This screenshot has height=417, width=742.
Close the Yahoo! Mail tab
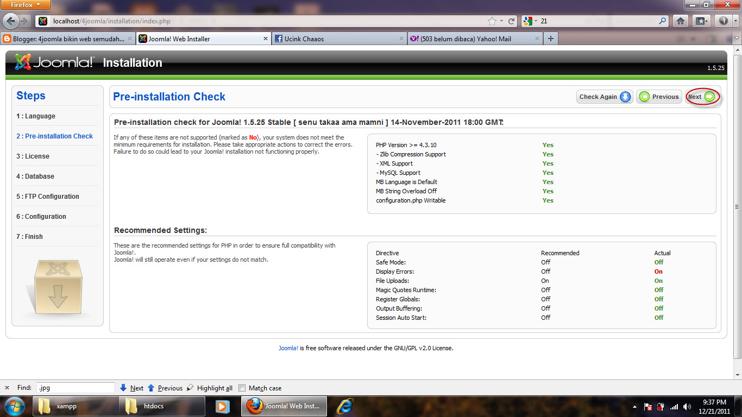tap(537, 39)
